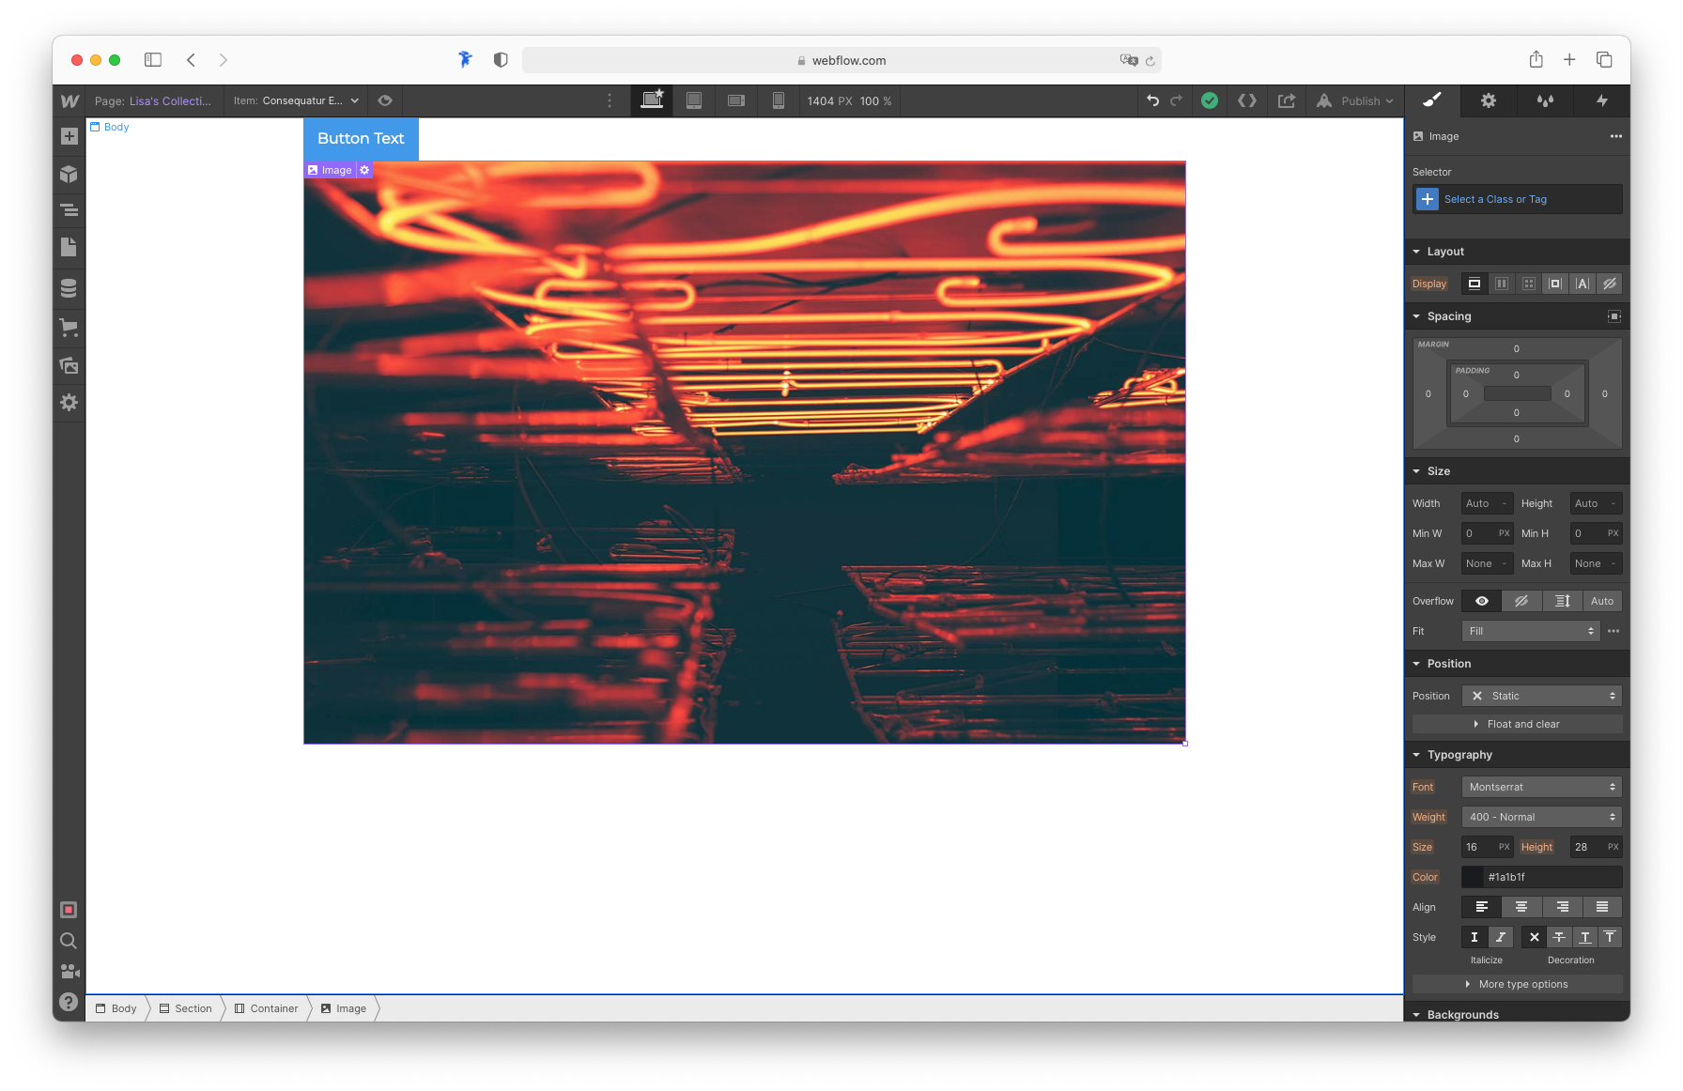Open the Add Elements panel
This screenshot has height=1091, width=1683.
pos(69,136)
